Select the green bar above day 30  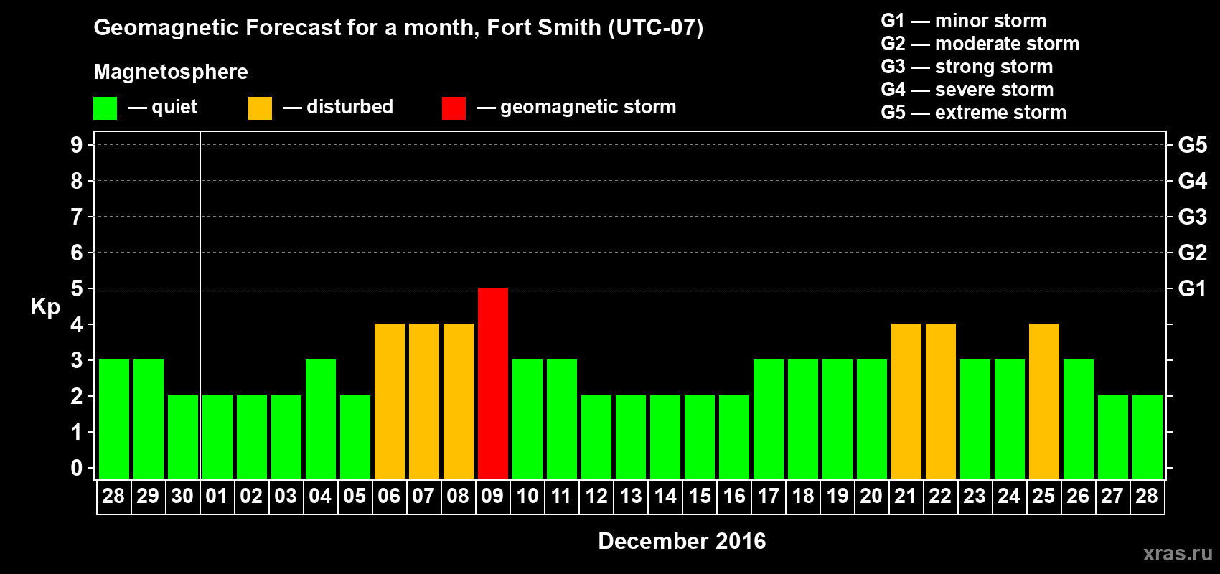click(x=183, y=437)
